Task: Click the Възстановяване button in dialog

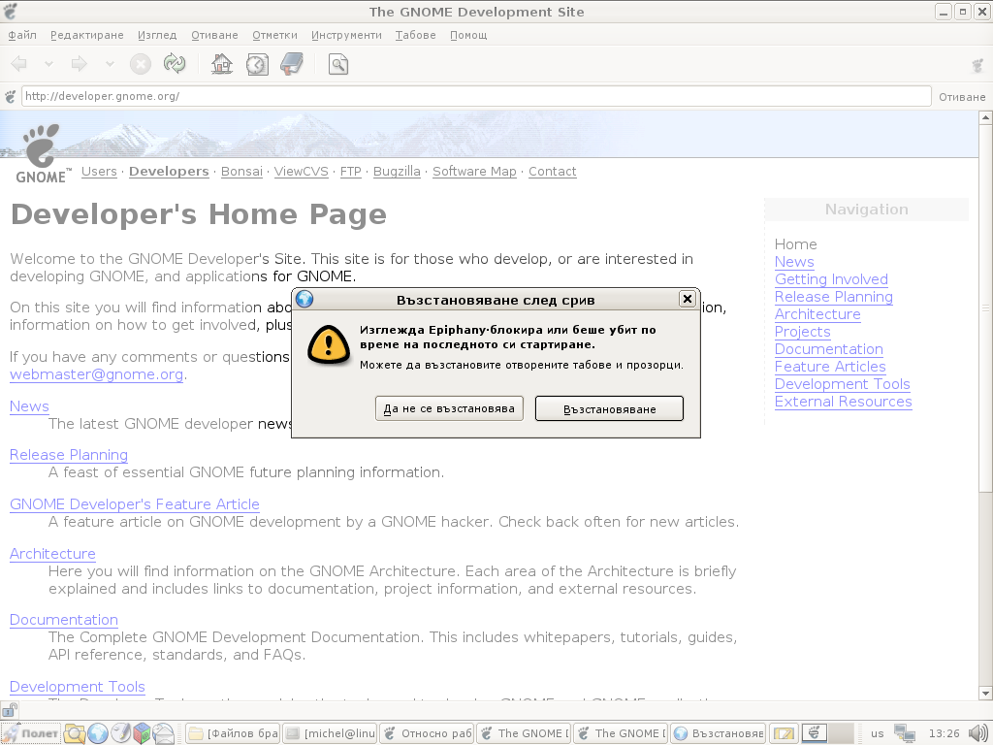Action: 609,408
